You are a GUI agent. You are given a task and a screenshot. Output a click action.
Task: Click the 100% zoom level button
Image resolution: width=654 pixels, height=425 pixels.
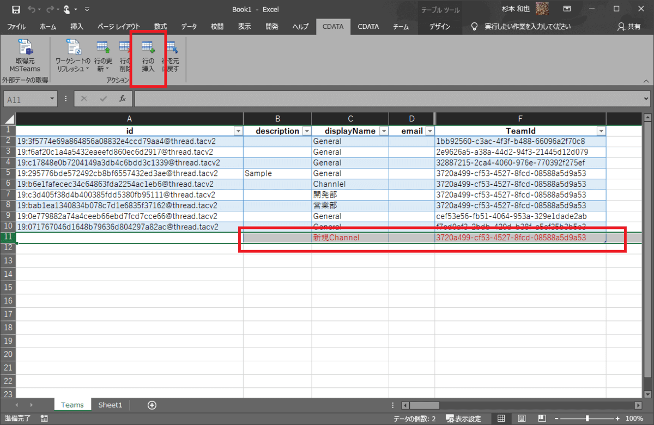(634, 418)
